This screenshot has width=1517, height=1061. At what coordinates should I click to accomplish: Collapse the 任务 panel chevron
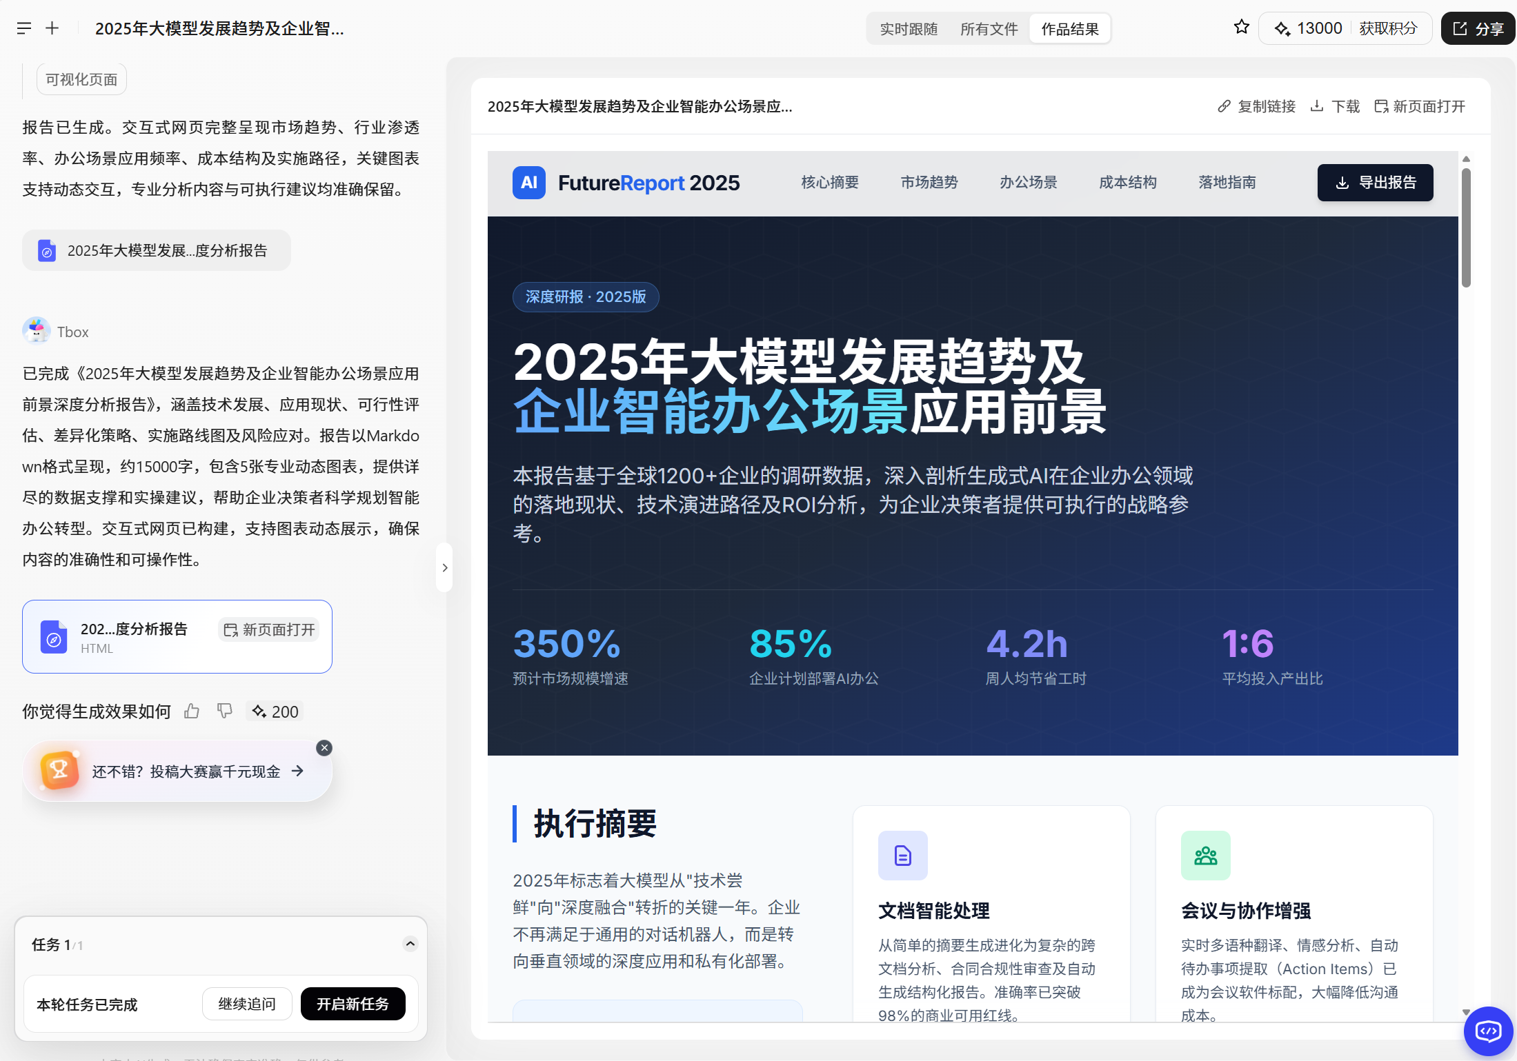pos(410,944)
